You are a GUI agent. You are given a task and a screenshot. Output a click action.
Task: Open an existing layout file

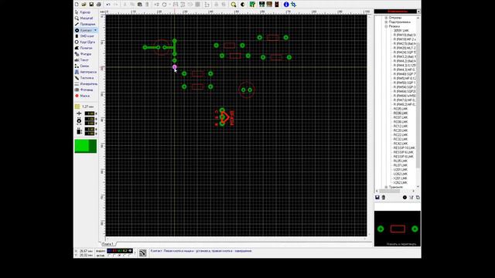tap(84, 5)
